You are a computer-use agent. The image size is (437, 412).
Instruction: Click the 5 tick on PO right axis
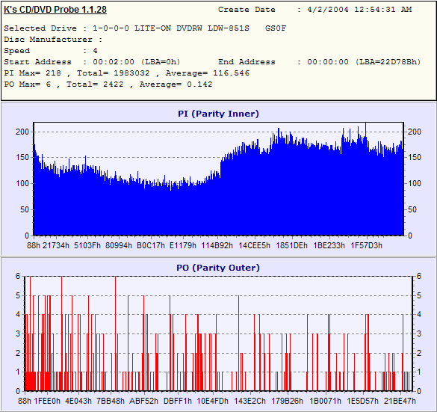click(418, 295)
